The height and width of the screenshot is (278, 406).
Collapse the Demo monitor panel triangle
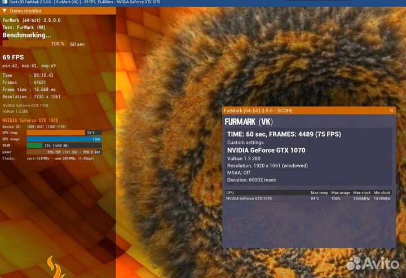click(x=5, y=11)
